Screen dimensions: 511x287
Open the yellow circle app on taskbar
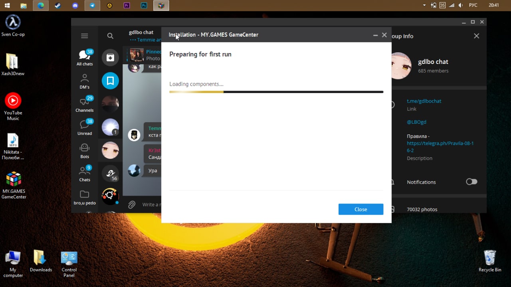(110, 6)
